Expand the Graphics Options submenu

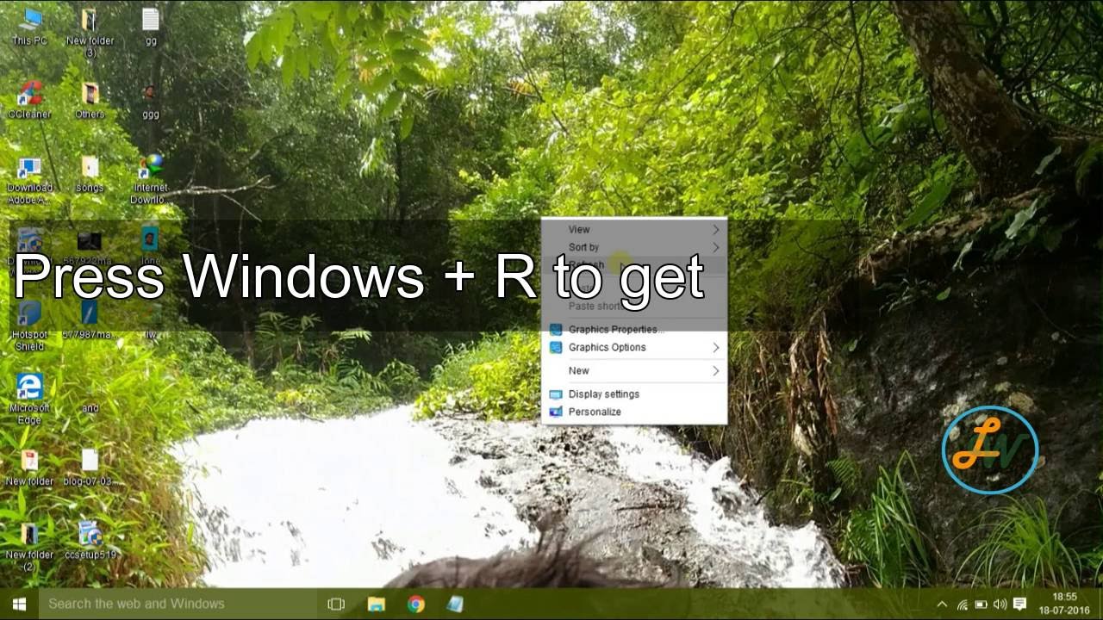(x=634, y=347)
